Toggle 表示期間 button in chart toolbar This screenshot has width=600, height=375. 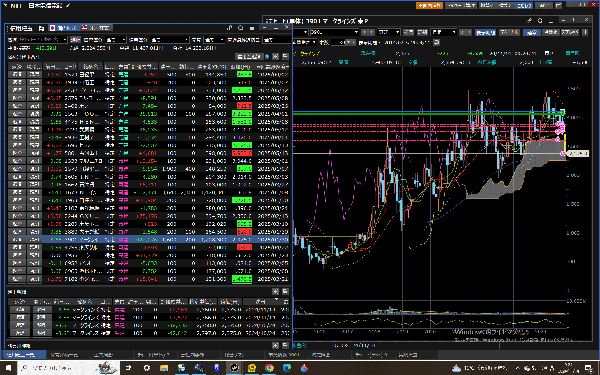[x=485, y=32]
